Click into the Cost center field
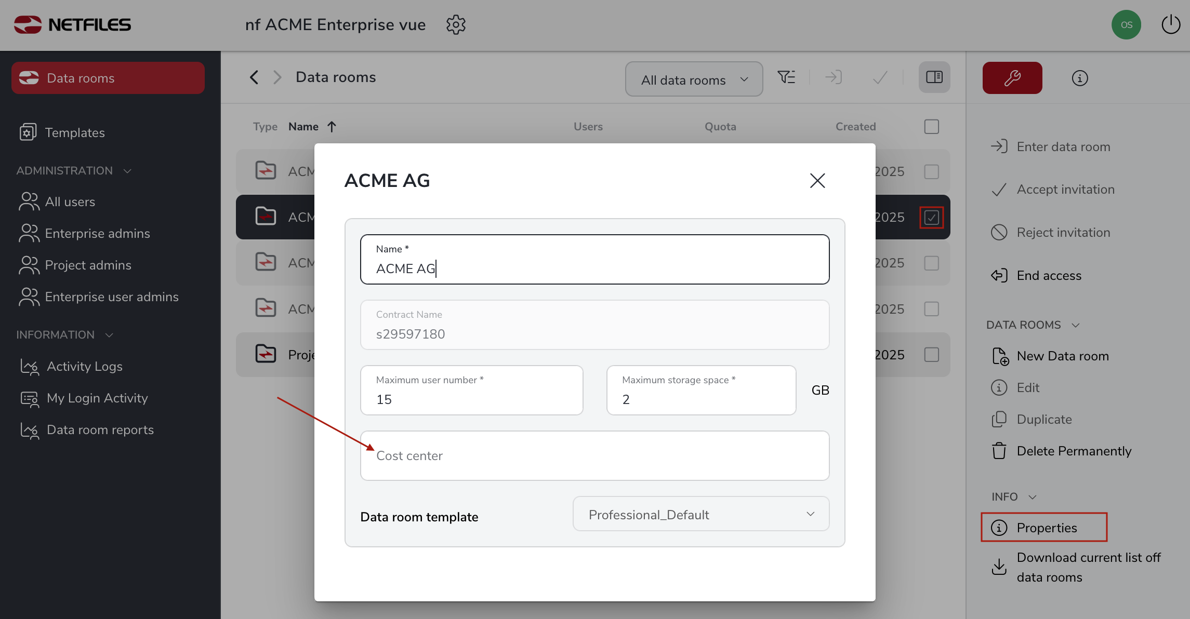 [x=594, y=456]
